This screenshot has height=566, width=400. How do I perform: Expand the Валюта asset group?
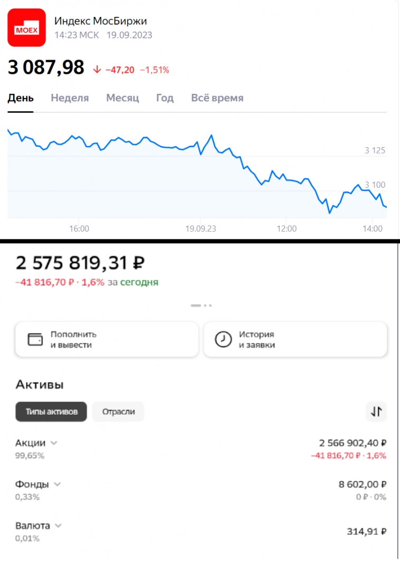pyautogui.click(x=59, y=526)
